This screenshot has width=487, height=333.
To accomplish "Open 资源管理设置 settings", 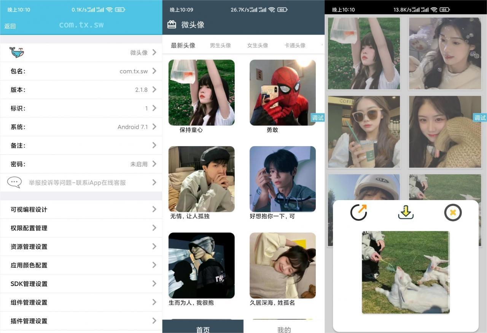I will pyautogui.click(x=81, y=246).
